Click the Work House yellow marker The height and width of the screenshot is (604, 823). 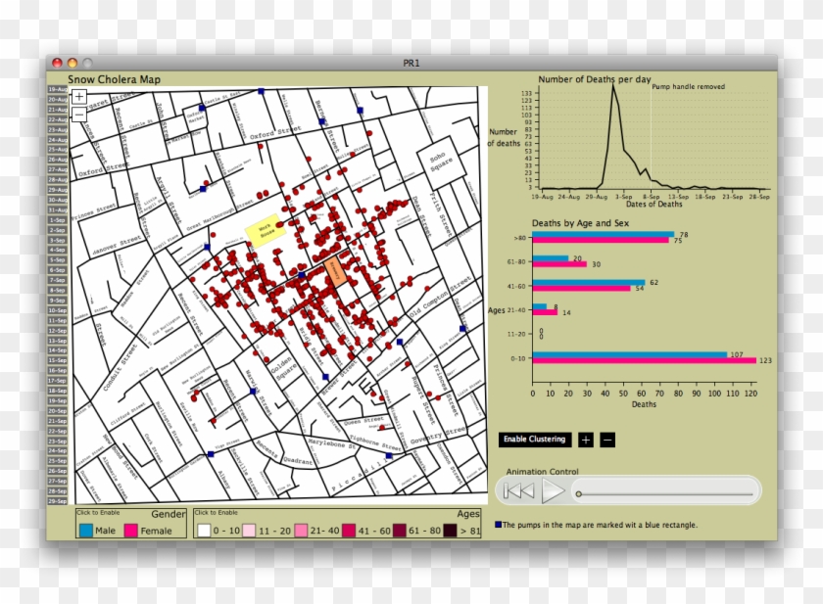265,232
